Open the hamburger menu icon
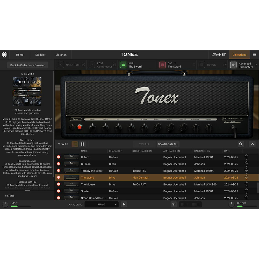 pyautogui.click(x=254, y=54)
